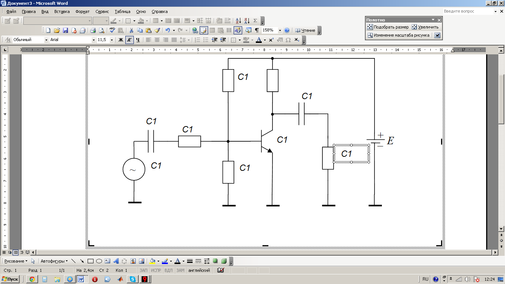Apply superscript x² formatting
Screen dimensions: 505x284
point(271,40)
